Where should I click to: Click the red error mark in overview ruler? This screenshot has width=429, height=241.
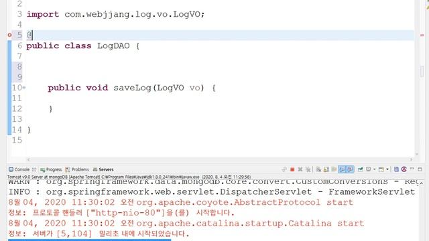tap(422, 35)
